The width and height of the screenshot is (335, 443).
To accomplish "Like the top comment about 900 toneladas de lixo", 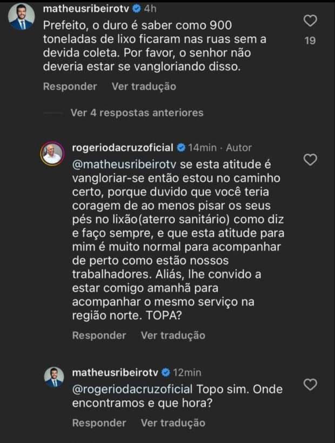I will coord(310,21).
